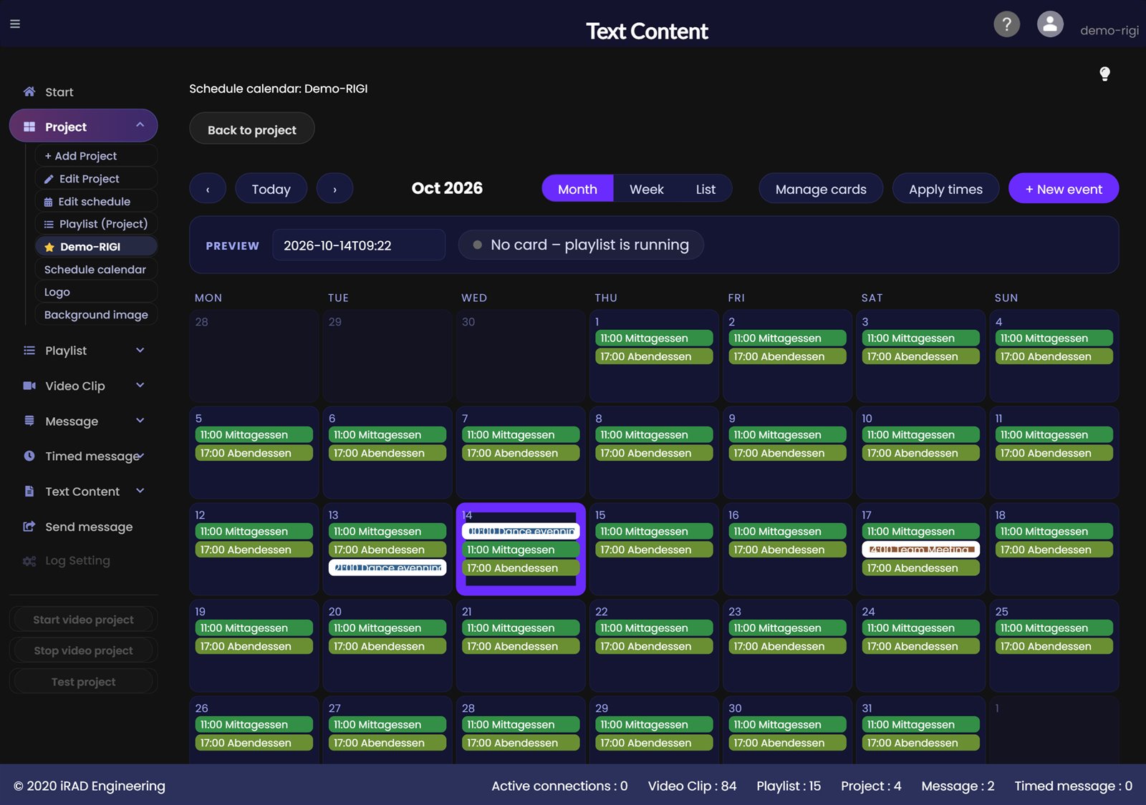
Task: Open Schedule calendar in sidebar
Action: click(x=96, y=270)
